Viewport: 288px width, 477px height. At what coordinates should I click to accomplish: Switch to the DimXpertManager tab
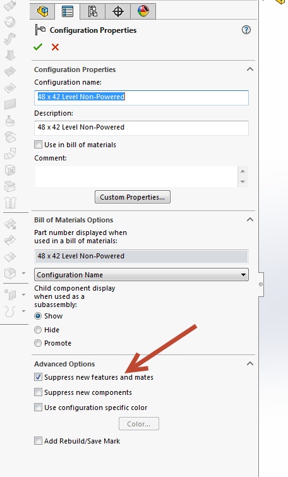coord(117,11)
